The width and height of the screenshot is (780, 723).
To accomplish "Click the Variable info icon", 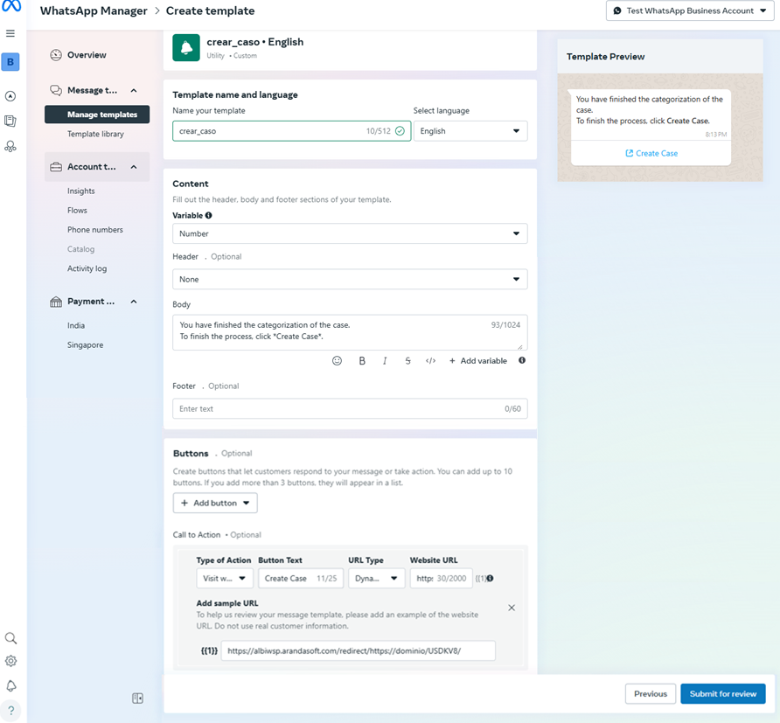I will pyautogui.click(x=208, y=215).
